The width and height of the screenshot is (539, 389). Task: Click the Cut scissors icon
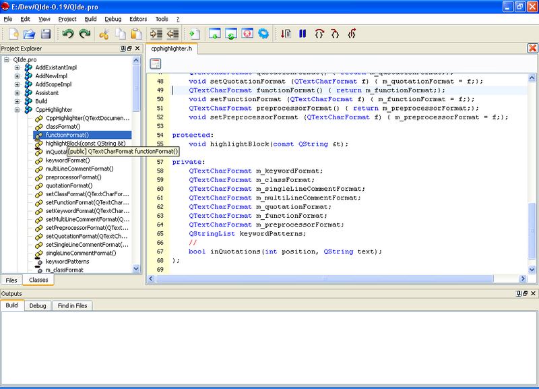pyautogui.click(x=104, y=34)
